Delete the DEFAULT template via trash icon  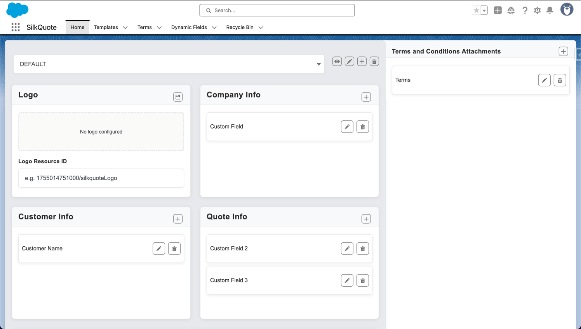coord(374,61)
